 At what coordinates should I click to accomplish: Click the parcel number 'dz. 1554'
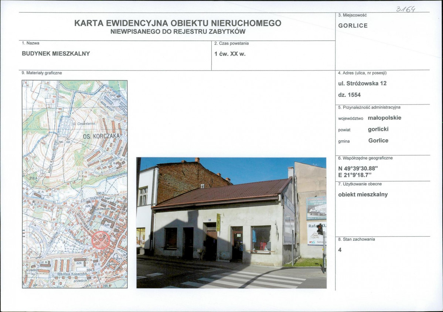[349, 95]
